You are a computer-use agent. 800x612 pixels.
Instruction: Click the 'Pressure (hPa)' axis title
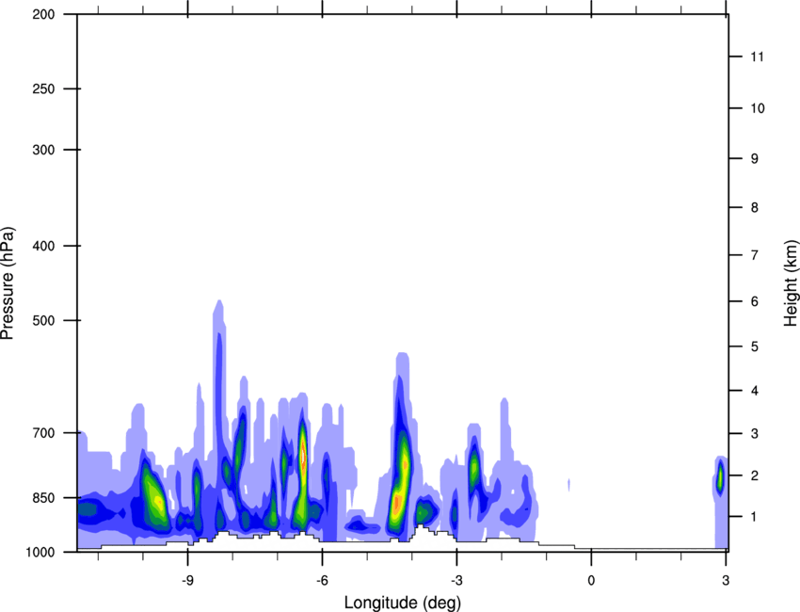[8, 283]
